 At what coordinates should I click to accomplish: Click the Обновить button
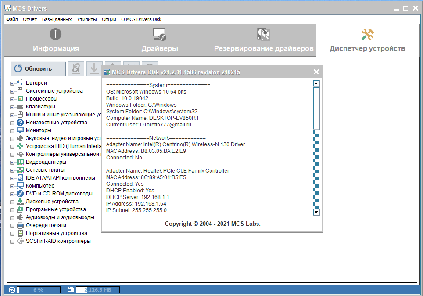pos(39,69)
